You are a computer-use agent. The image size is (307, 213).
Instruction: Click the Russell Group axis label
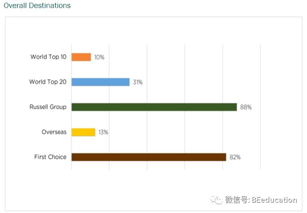click(x=48, y=107)
